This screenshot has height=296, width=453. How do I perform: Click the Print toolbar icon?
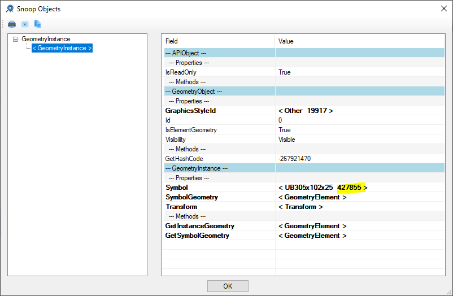click(12, 24)
